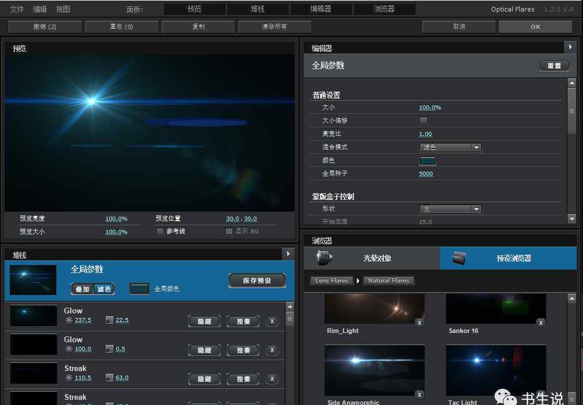Click the lens icon on 光晕对象 tab
The height and width of the screenshot is (405, 583).
[324, 258]
